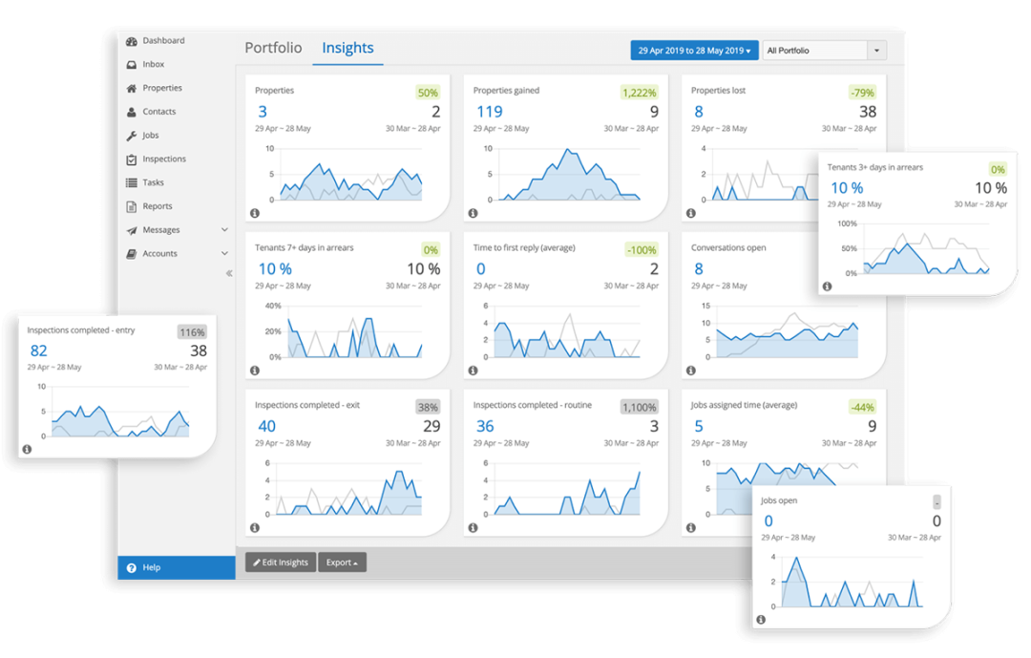Switch to the Insights tab
1031x658 pixels.
[x=347, y=48]
